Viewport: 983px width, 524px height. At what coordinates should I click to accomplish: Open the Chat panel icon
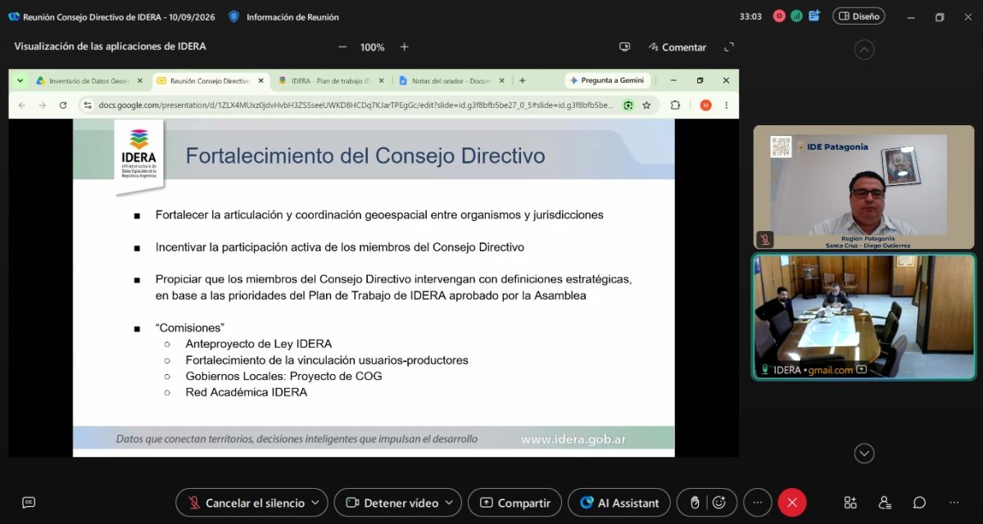pyautogui.click(x=920, y=503)
